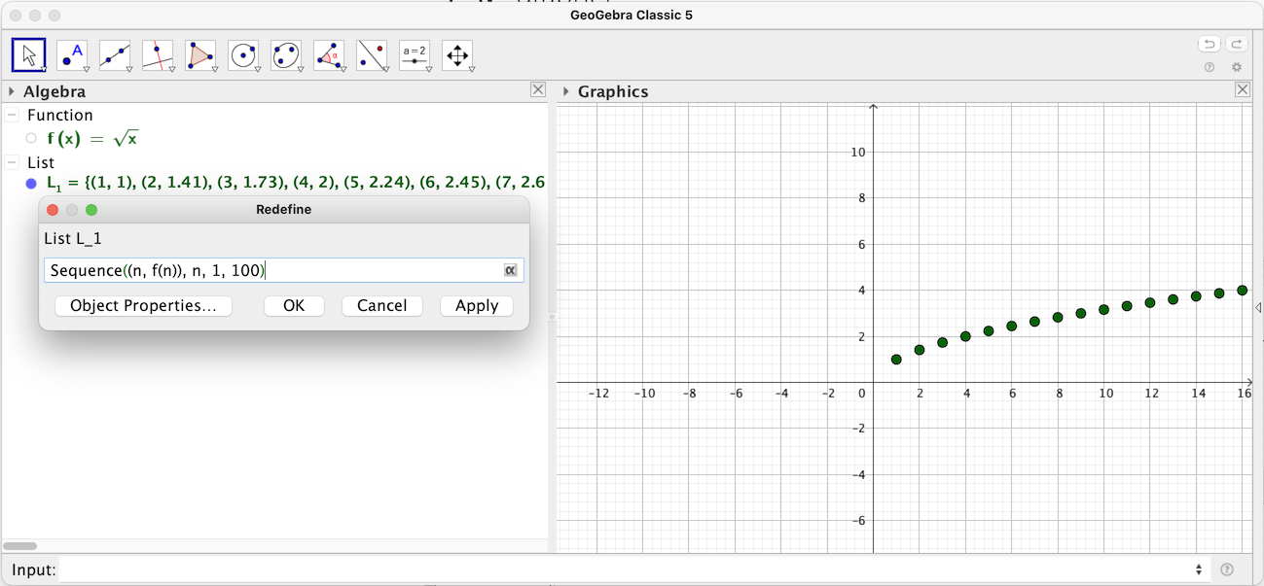Collapse the Graphics panel header arrow
Screen dimensions: 1264x586
point(565,91)
